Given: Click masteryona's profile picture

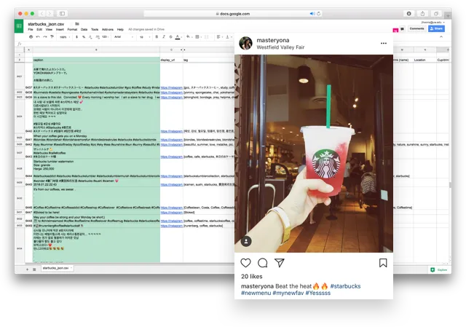Looking at the screenshot, I should pyautogui.click(x=246, y=44).
